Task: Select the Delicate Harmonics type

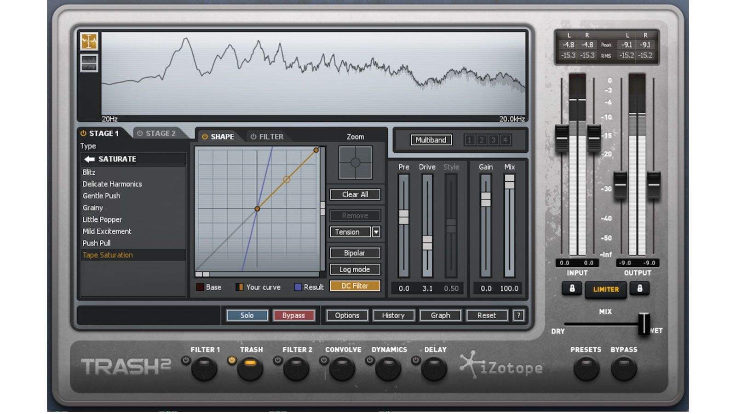Action: tap(133, 184)
